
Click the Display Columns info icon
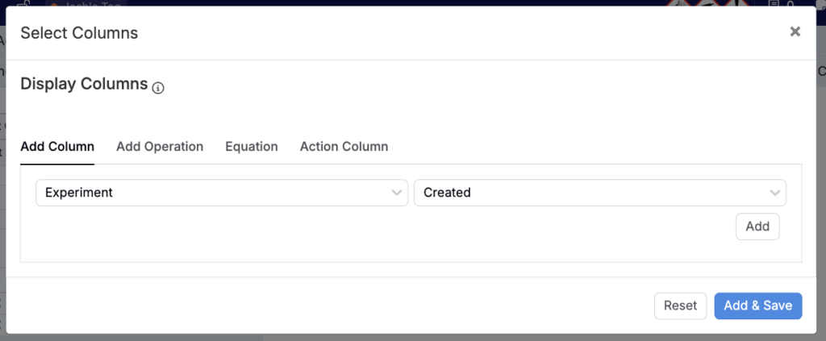coord(158,88)
